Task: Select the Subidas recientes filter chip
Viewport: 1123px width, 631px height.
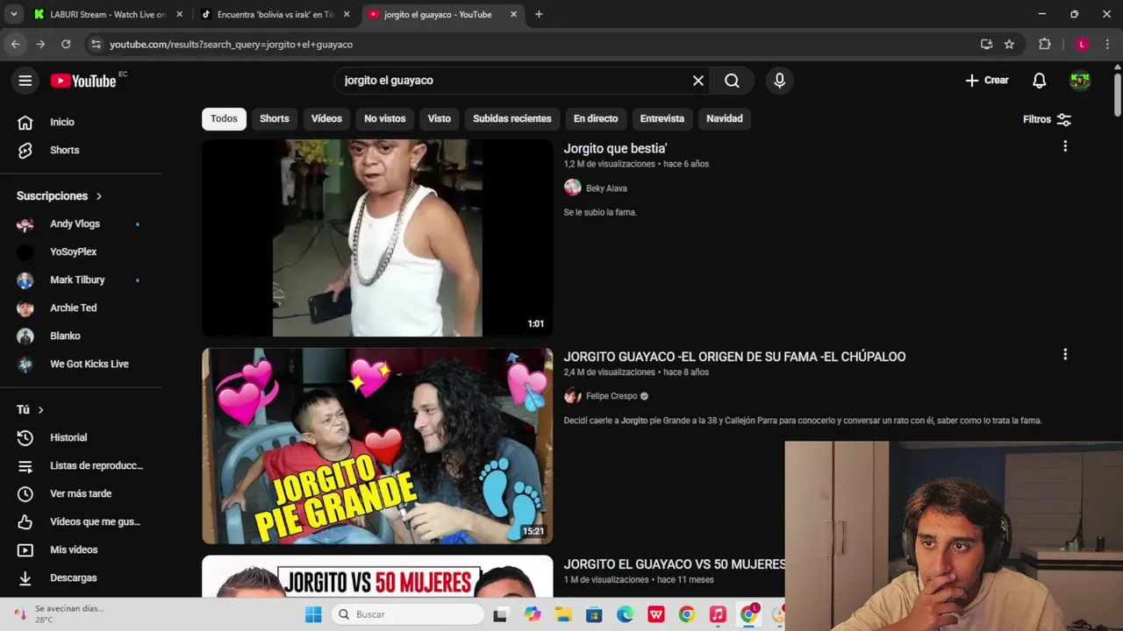Action: [512, 119]
